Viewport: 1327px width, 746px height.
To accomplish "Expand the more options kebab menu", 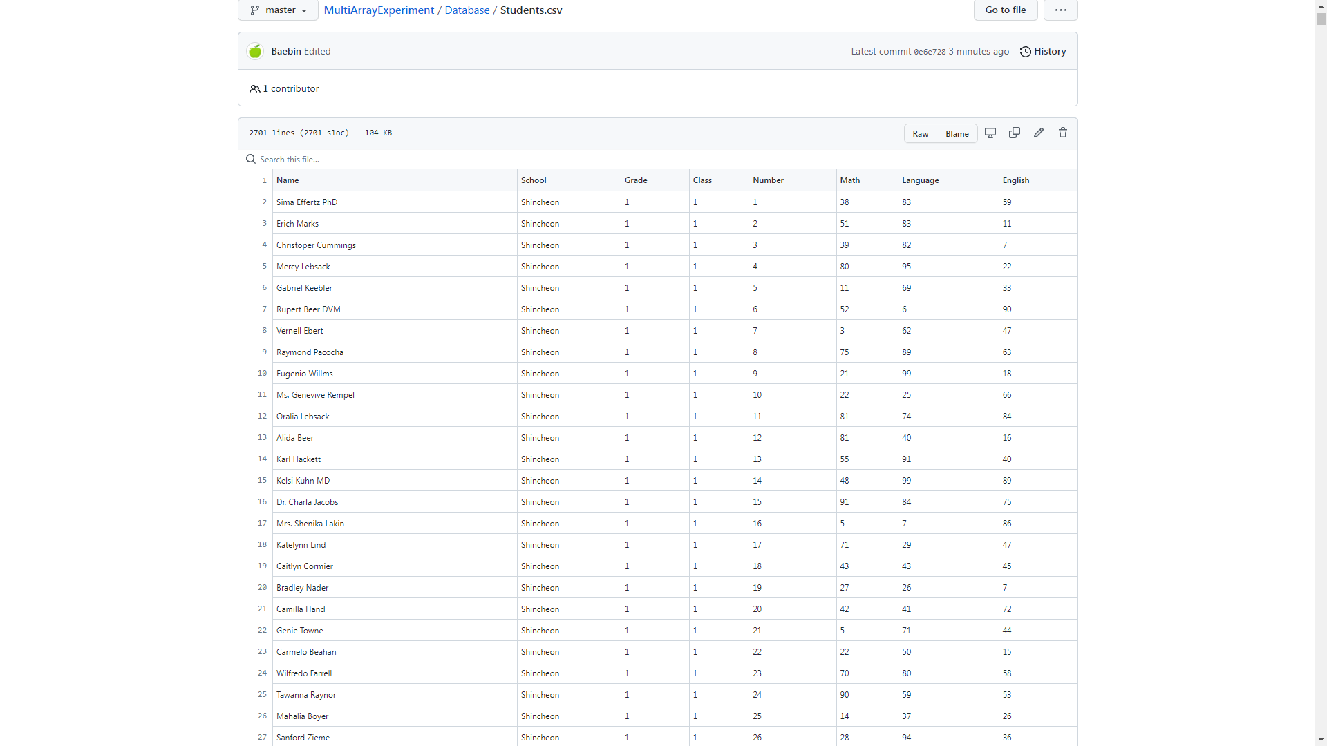I will (x=1060, y=10).
